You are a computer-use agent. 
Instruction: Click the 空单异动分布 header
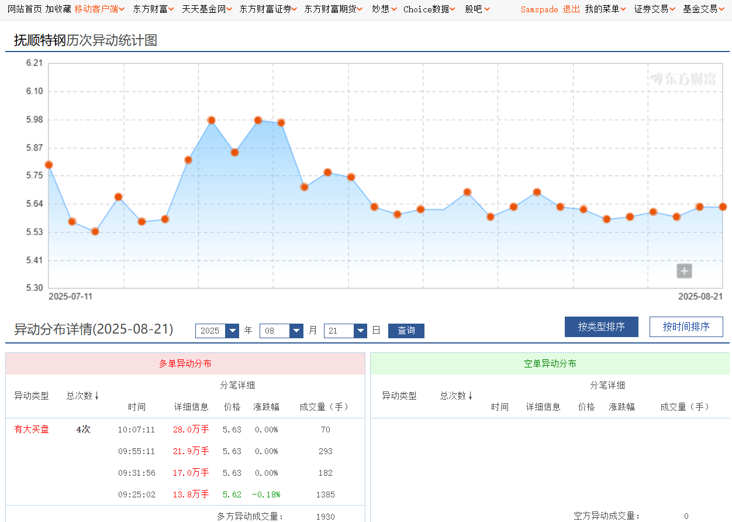coord(550,363)
